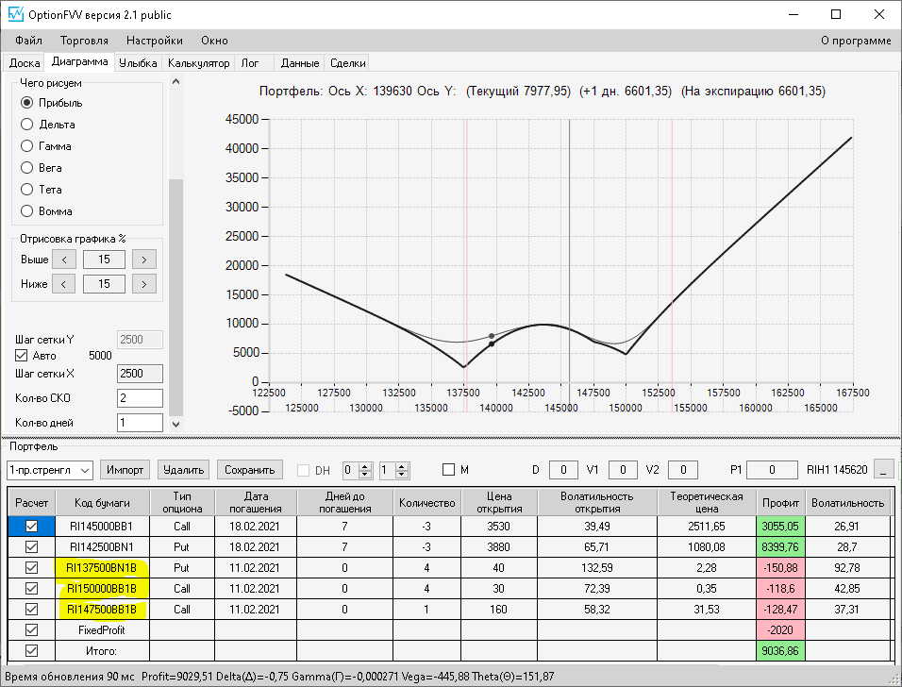902x687 pixels.
Task: Click the Выше percentage field
Action: click(104, 260)
